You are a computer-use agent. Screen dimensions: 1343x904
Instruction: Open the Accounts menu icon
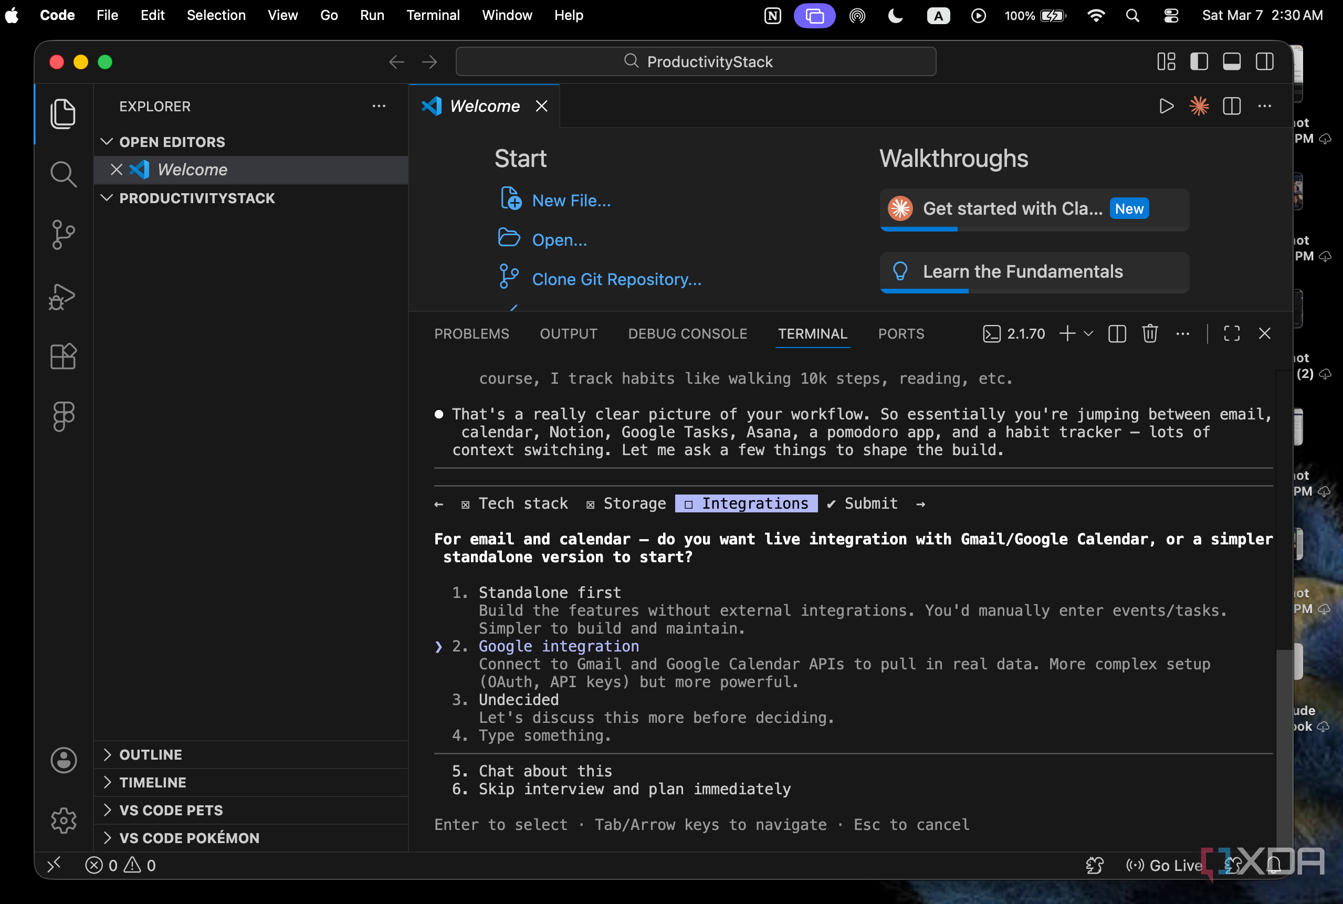(x=64, y=760)
